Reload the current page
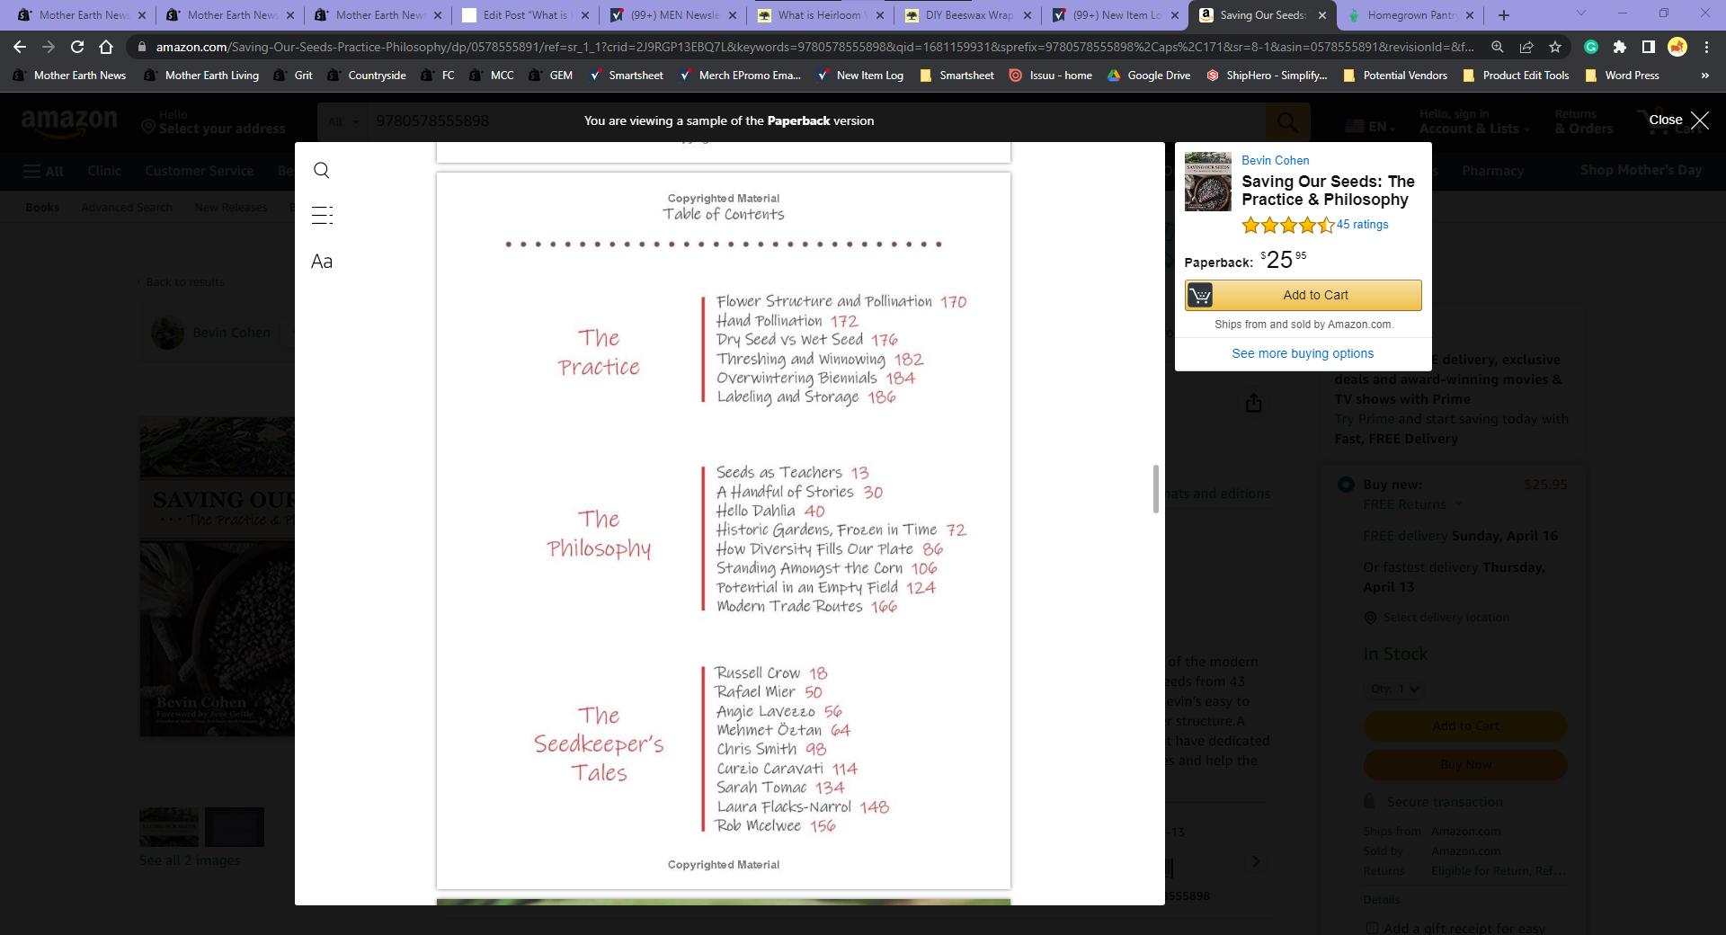This screenshot has height=935, width=1726. point(77,47)
